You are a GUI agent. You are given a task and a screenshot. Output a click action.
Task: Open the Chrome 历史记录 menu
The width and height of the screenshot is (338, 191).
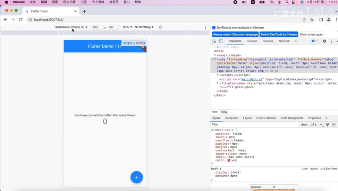[x=69, y=2]
